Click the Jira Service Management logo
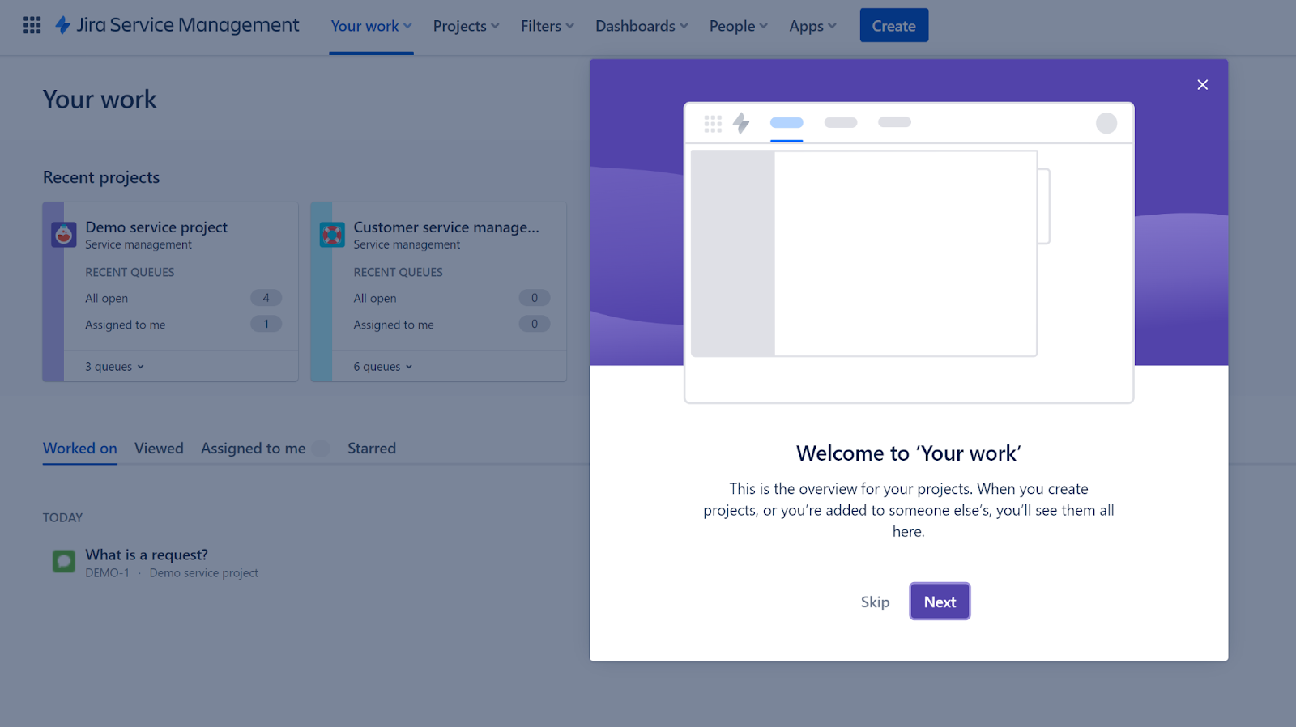This screenshot has height=727, width=1296. (177, 25)
